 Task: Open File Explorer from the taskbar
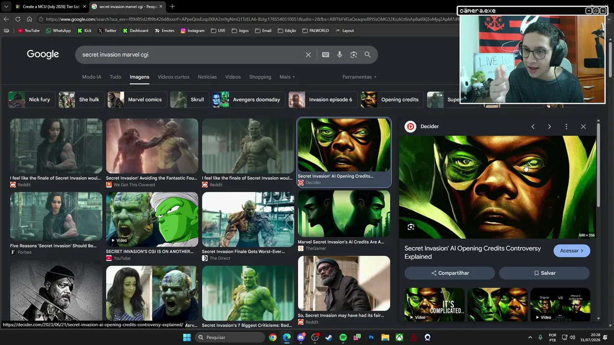[385, 337]
